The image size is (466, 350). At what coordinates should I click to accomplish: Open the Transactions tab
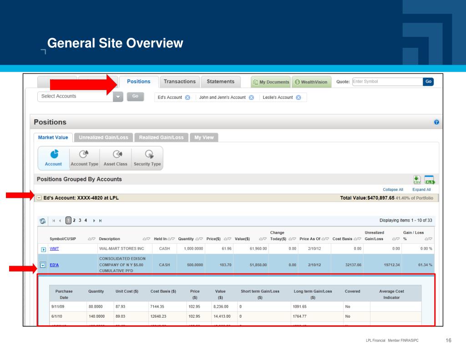179,82
